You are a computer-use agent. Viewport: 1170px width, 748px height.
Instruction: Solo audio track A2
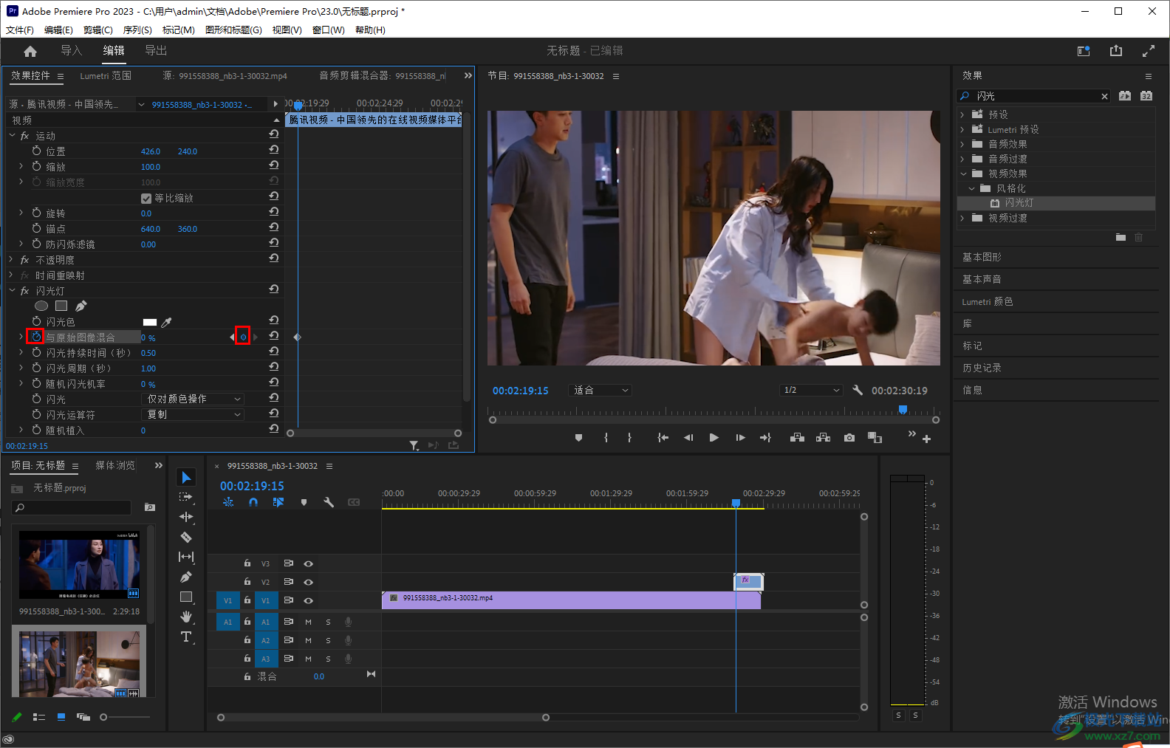pos(328,640)
